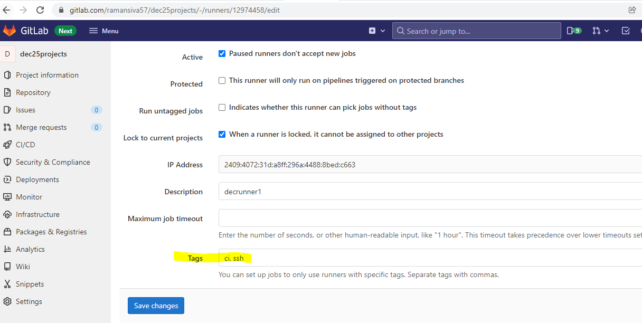Open the Create new dropdown
The image size is (642, 323).
coord(376,31)
